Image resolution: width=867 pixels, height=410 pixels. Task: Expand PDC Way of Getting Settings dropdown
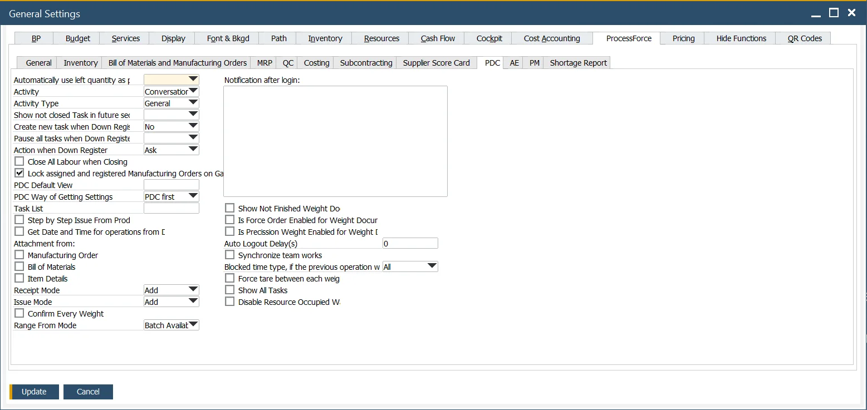point(193,196)
